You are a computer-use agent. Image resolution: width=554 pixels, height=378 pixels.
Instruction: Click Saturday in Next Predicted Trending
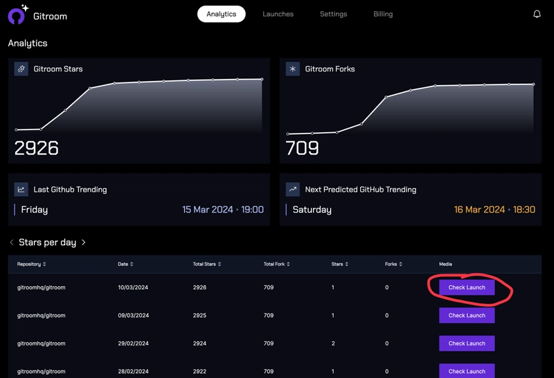pyautogui.click(x=312, y=210)
